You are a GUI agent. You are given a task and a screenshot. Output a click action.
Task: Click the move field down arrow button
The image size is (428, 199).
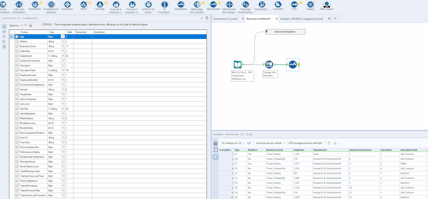31,26
